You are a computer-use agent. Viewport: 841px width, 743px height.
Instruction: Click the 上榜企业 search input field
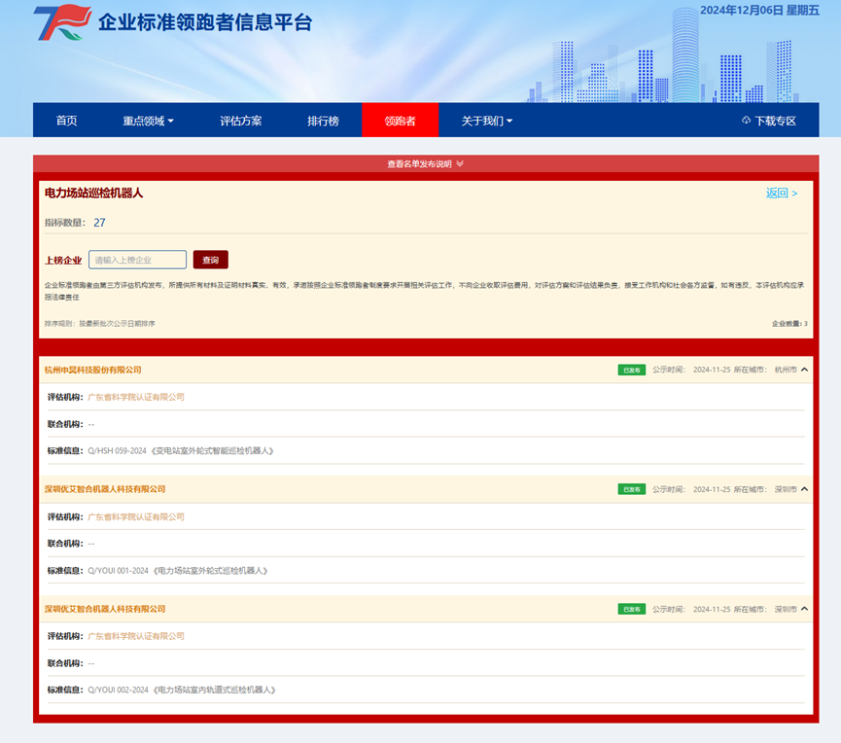[x=137, y=260]
